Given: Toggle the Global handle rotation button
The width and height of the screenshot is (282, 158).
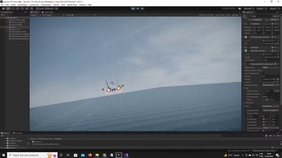Looking at the screenshot, I should pos(49,9).
